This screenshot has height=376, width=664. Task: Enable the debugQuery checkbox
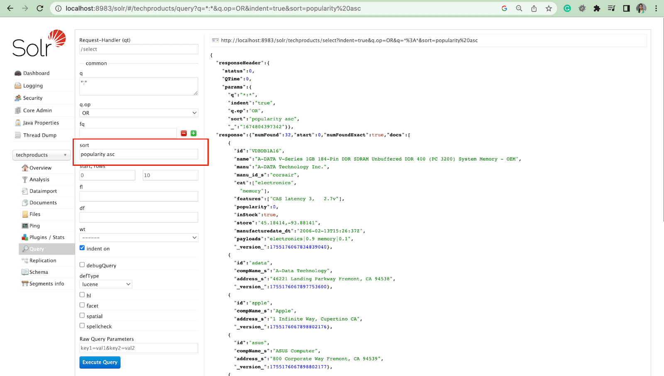point(82,265)
